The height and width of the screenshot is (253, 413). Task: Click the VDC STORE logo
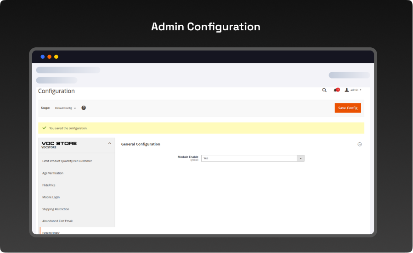tap(59, 145)
